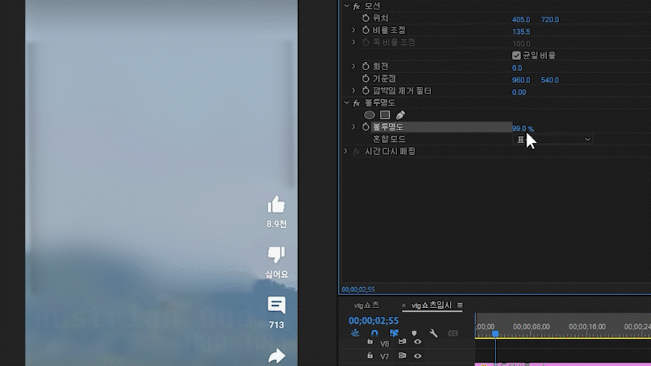Viewport: 651px width, 366px height.
Task: Click the Effect Controls timecode 00;00;02;55
Action: (x=358, y=289)
